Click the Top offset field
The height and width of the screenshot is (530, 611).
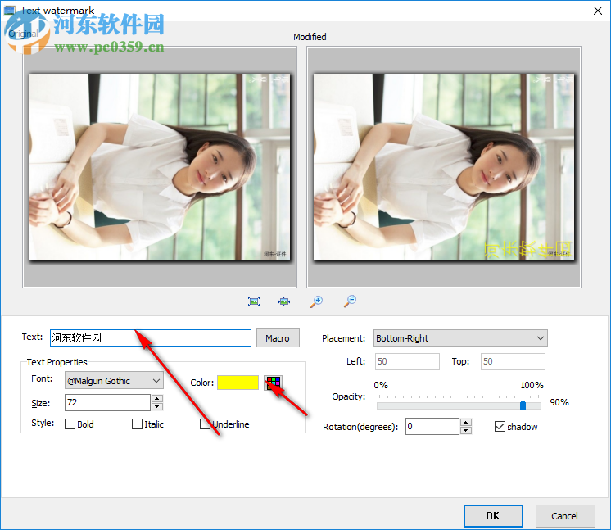click(513, 361)
